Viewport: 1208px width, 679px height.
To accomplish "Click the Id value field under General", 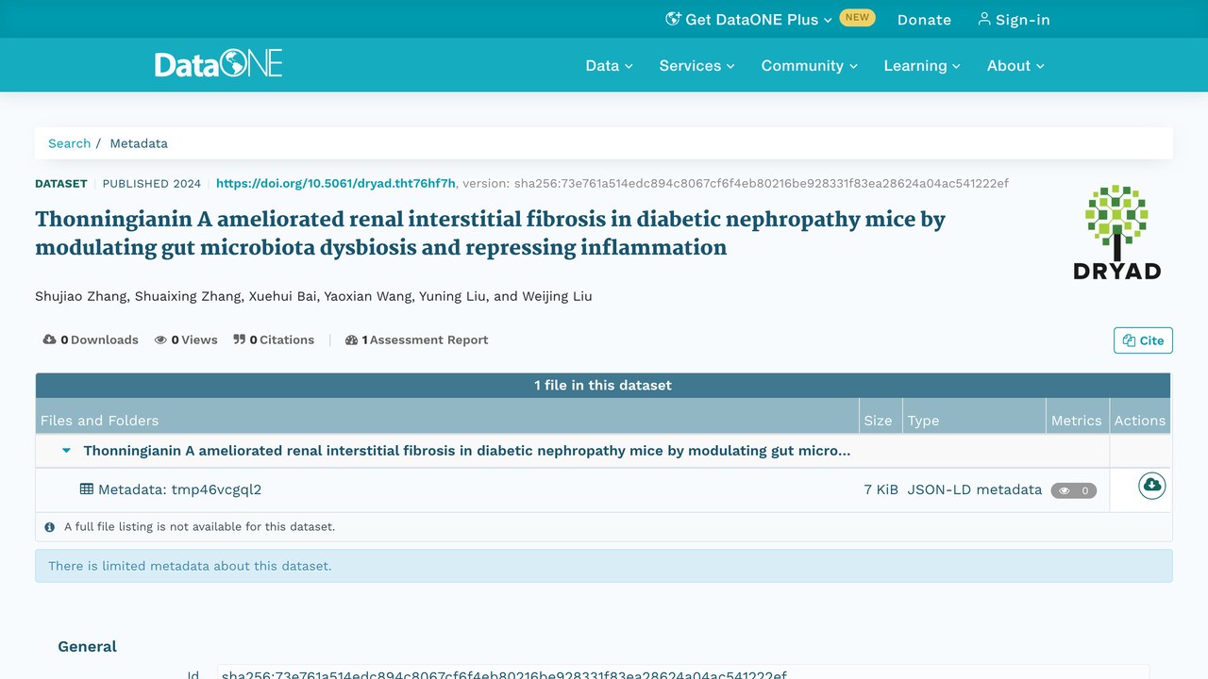I will point(683,672).
